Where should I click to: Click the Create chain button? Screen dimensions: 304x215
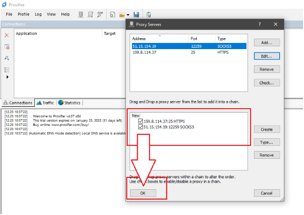pos(267,129)
